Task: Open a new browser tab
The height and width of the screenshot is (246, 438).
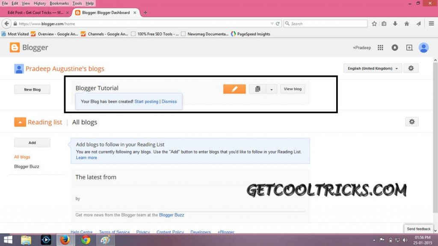Action: click(x=145, y=12)
